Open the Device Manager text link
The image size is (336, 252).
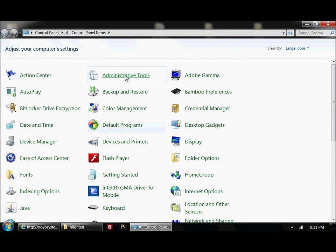coord(38,142)
